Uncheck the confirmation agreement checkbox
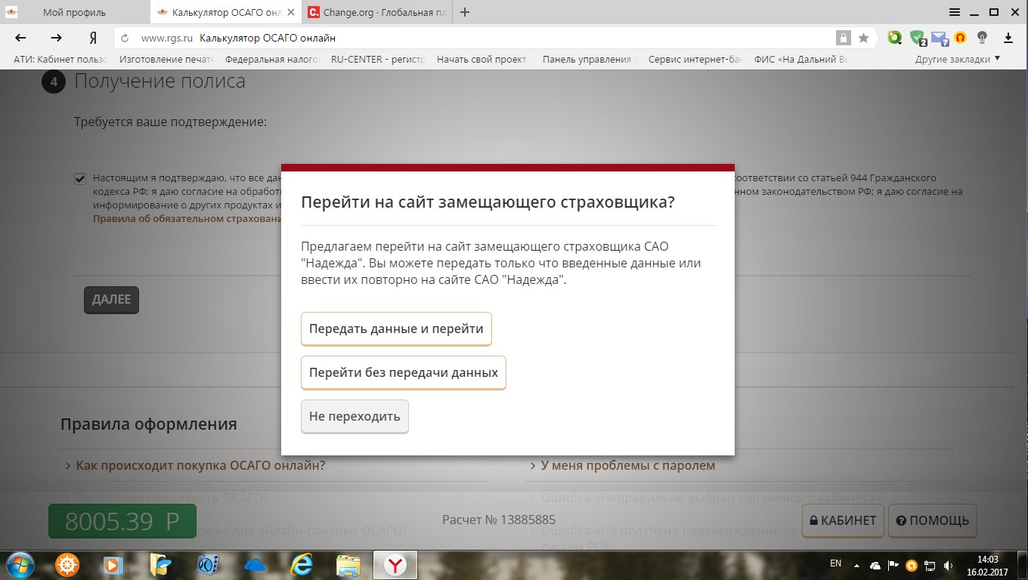 (79, 179)
